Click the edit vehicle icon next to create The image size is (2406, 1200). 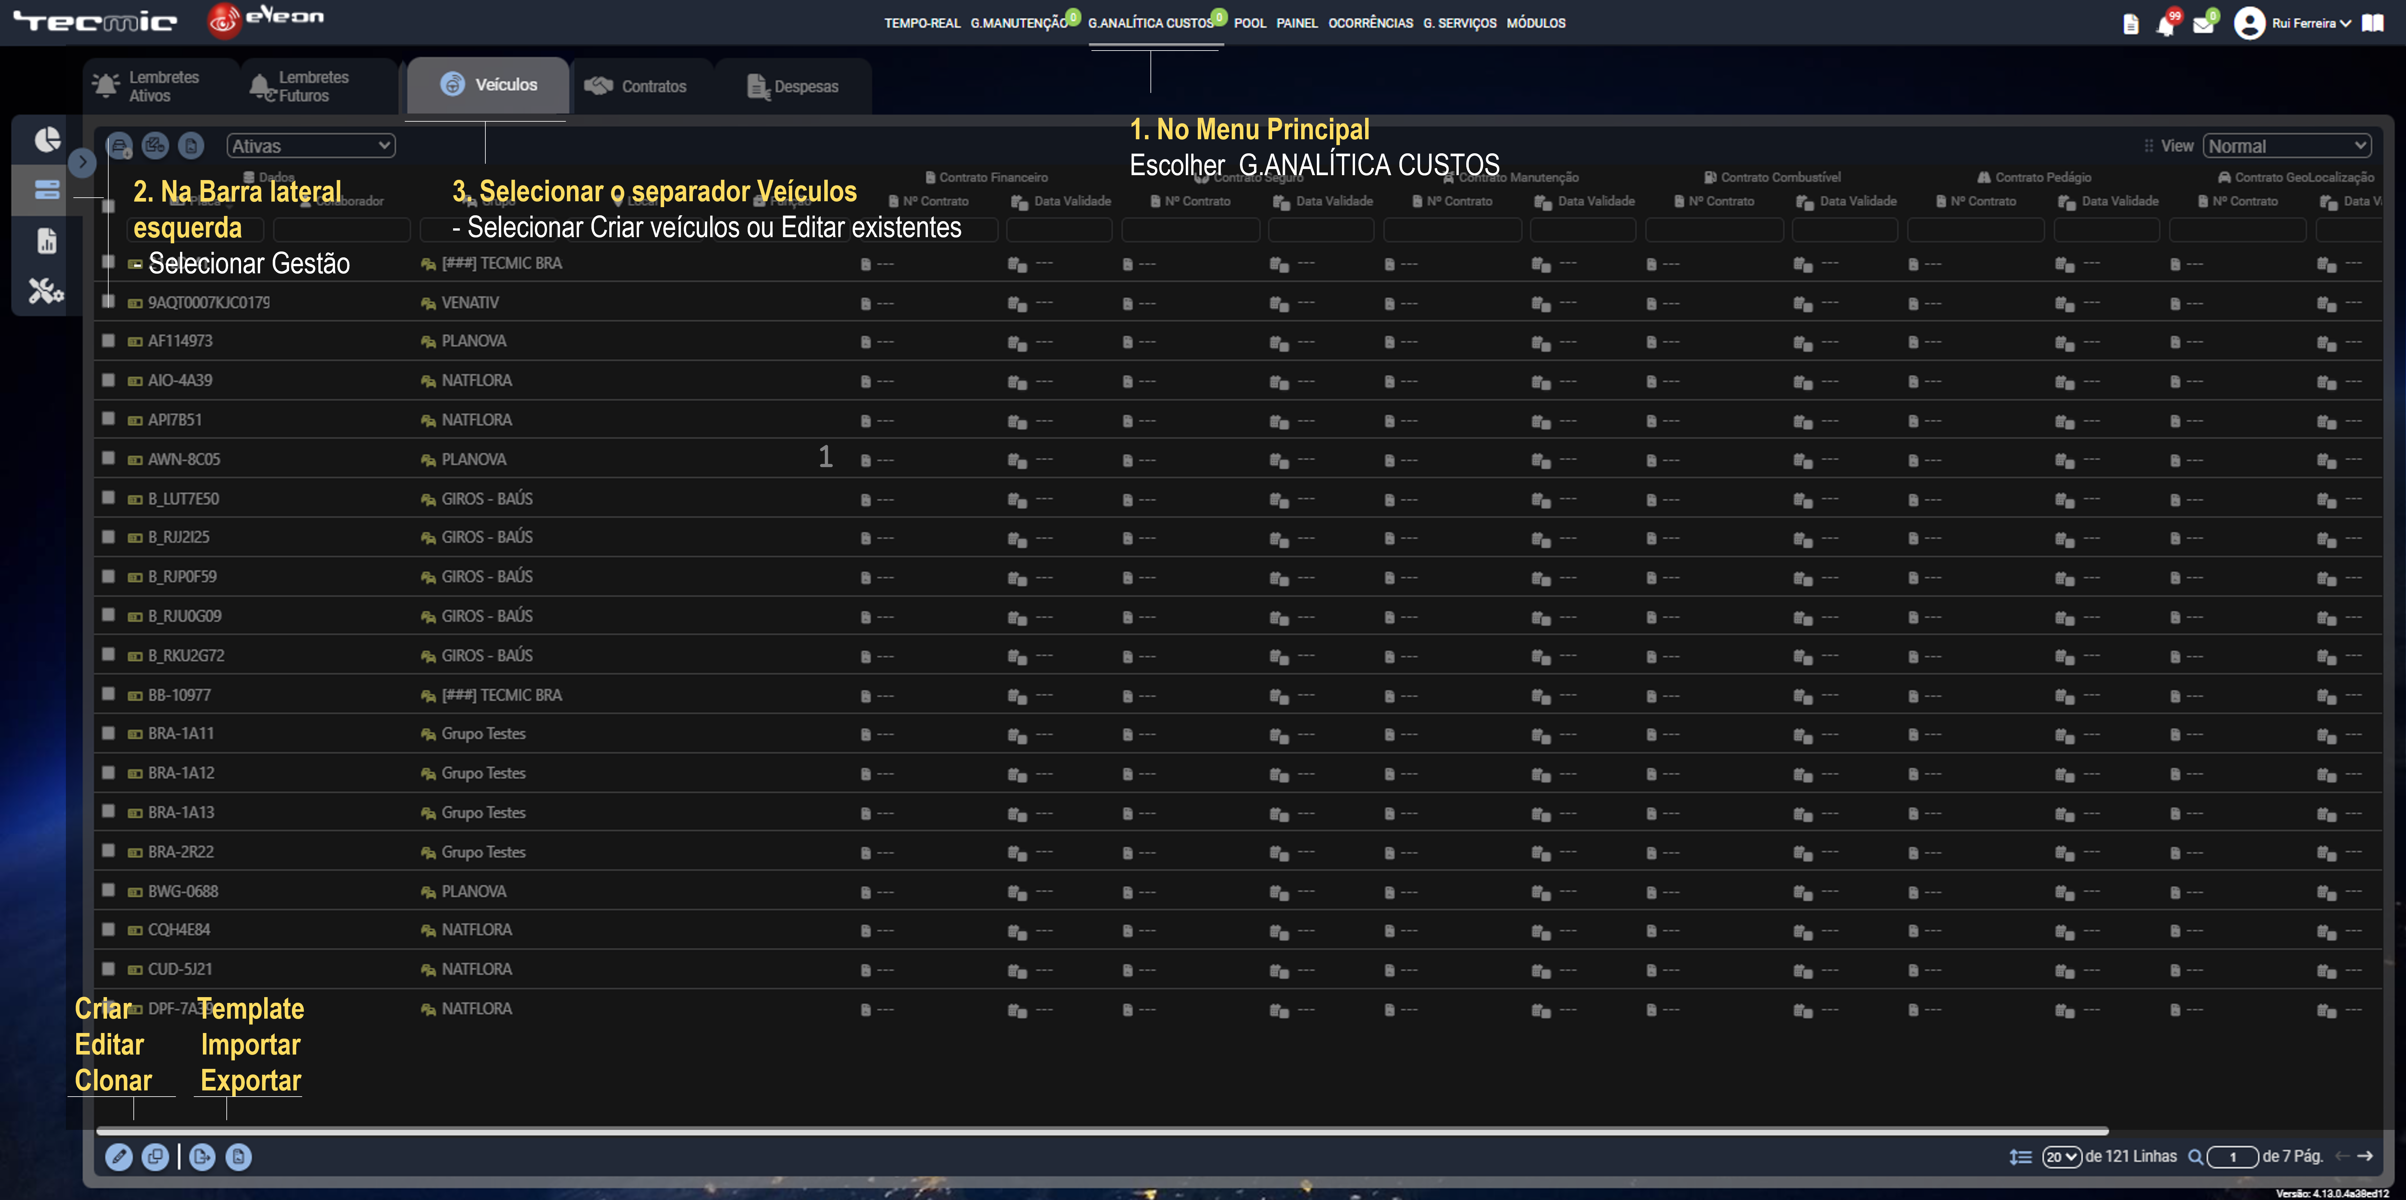coord(155,146)
